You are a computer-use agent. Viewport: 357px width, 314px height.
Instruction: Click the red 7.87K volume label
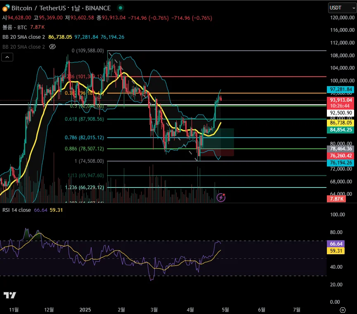(x=336, y=199)
